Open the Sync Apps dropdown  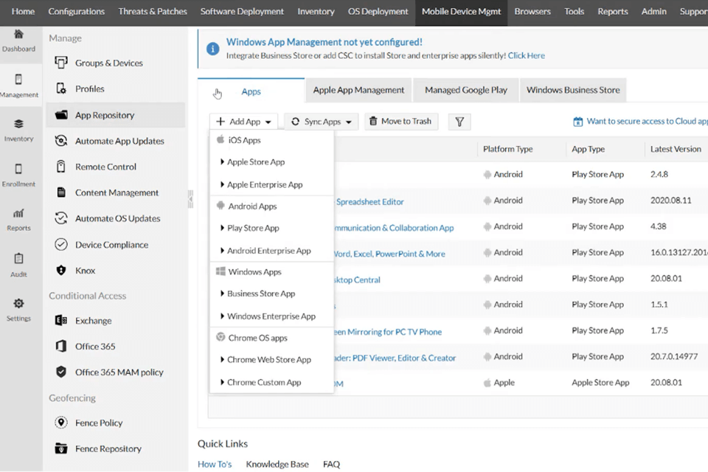(x=321, y=121)
